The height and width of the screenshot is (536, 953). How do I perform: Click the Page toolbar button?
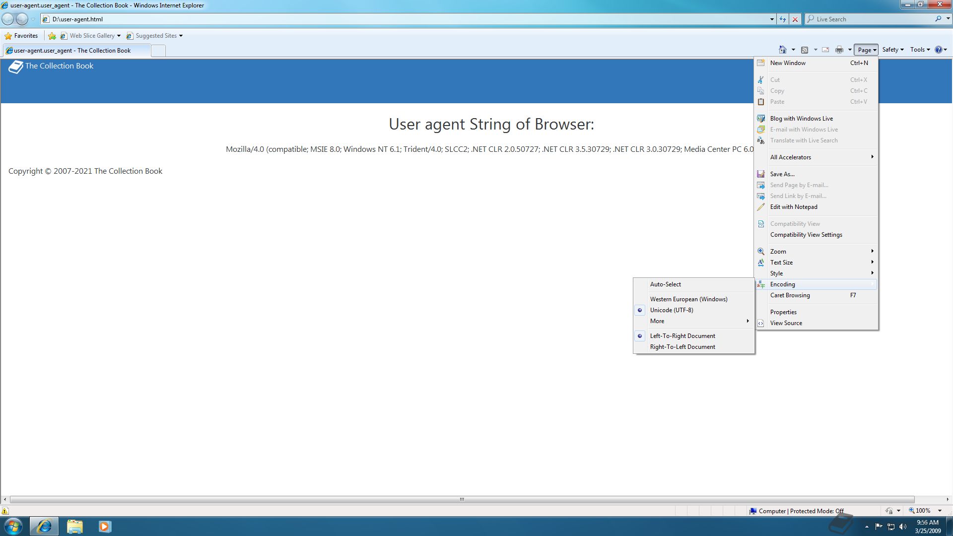pyautogui.click(x=866, y=50)
